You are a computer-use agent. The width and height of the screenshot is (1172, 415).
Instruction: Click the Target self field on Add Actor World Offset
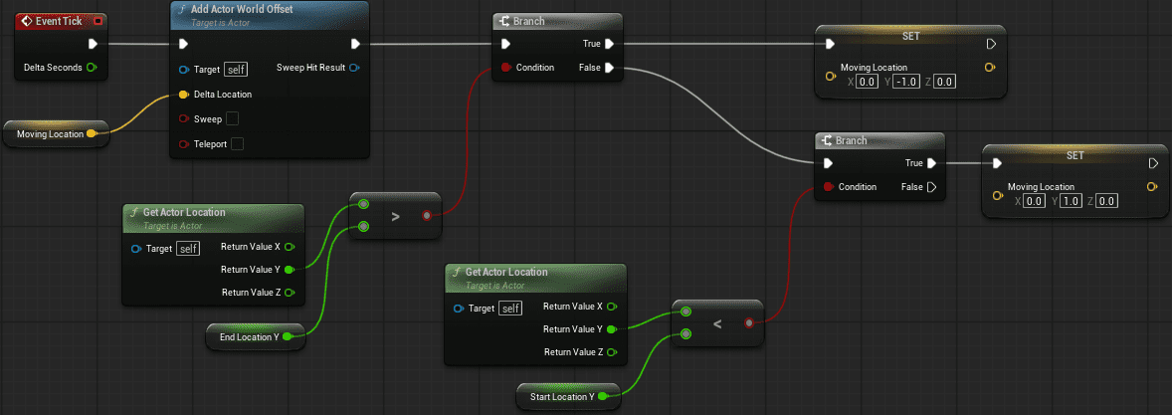tap(236, 70)
